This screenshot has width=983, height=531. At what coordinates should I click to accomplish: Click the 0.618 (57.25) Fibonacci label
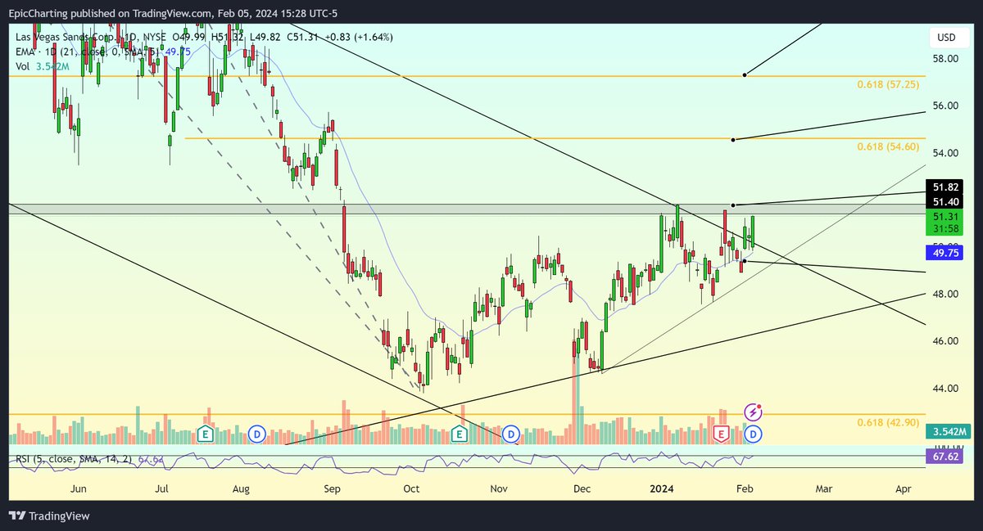[888, 85]
